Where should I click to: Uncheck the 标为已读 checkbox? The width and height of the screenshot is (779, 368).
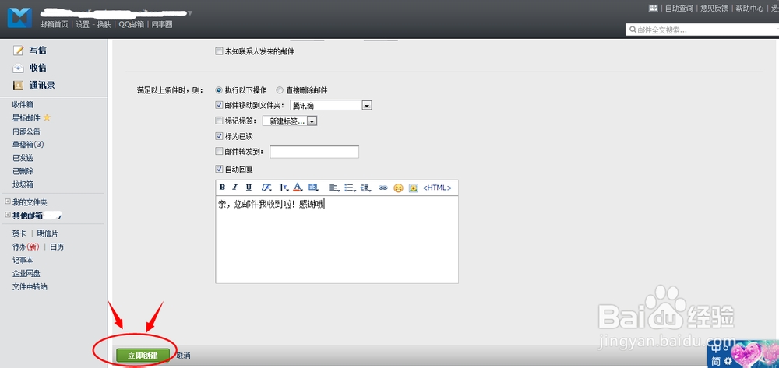click(x=219, y=136)
